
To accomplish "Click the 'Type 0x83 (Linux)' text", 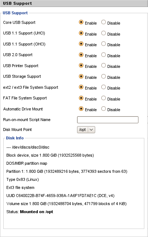I will pos(22,179).
